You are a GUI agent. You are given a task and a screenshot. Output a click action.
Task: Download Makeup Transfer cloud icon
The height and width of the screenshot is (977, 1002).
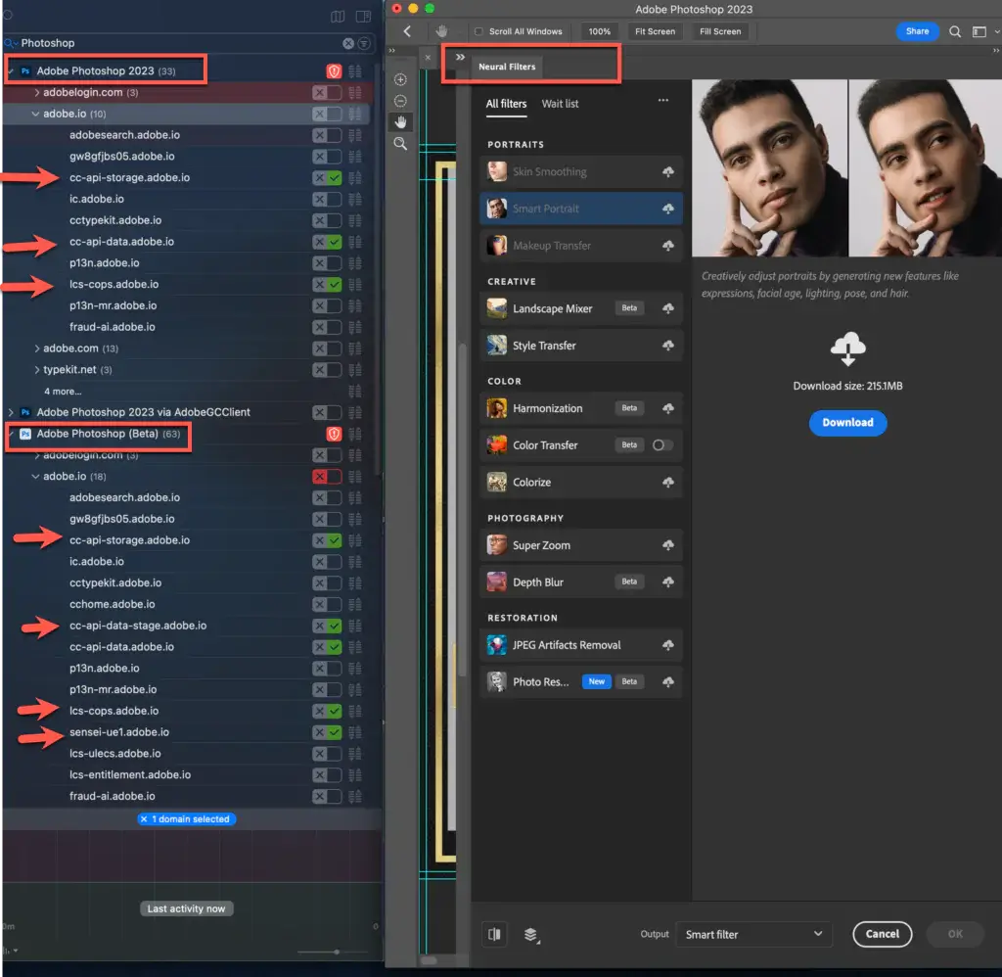[667, 246]
